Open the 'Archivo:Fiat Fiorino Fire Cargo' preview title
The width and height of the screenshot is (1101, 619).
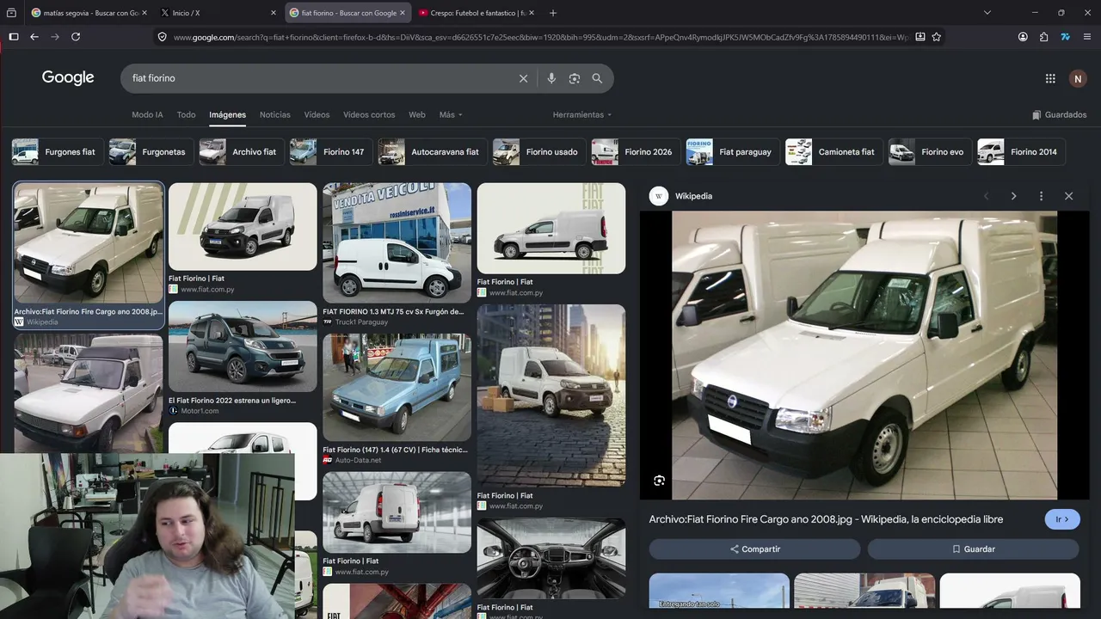826,519
